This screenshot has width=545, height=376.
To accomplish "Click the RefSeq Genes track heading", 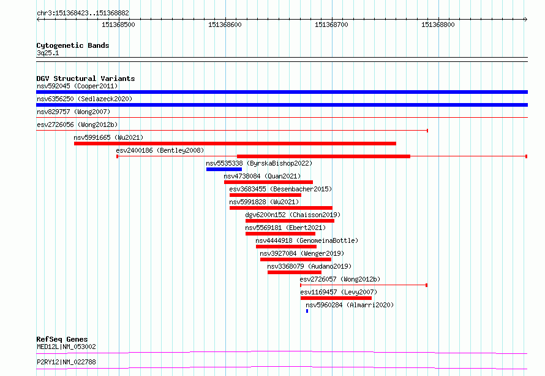I will pyautogui.click(x=62, y=339).
